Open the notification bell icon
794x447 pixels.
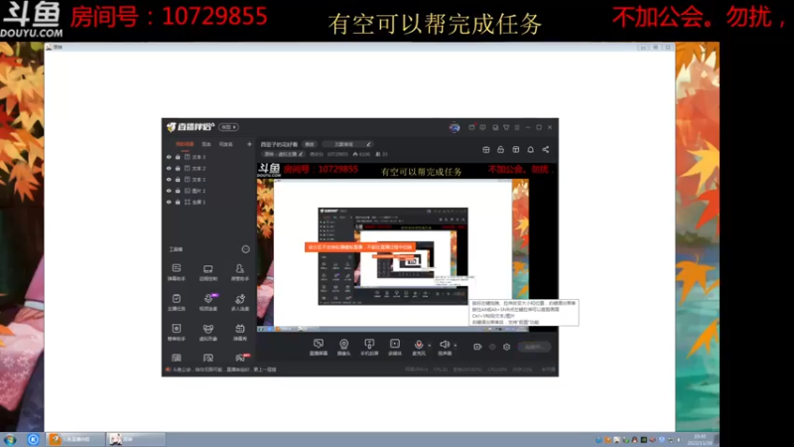click(530, 150)
